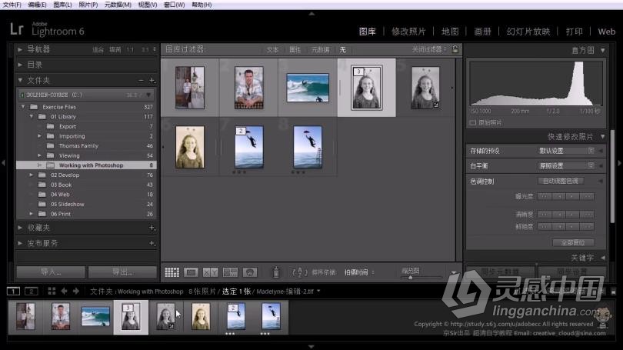Viewport: 623px width, 350px height.
Task: Click the plus icon on 文件夹 panel
Action: pyautogui.click(x=152, y=81)
